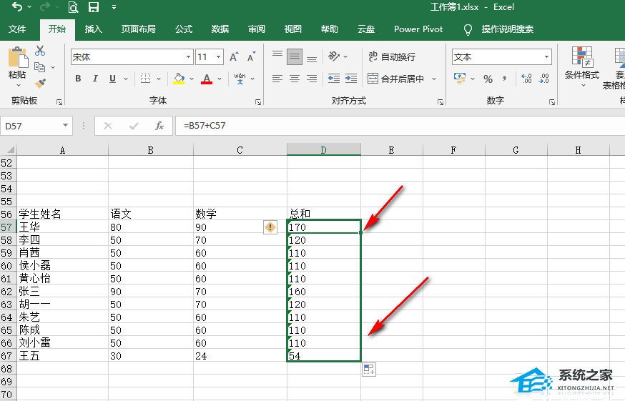Click the Increase Indent icon
Viewport: 625px width, 401px height.
(x=351, y=79)
